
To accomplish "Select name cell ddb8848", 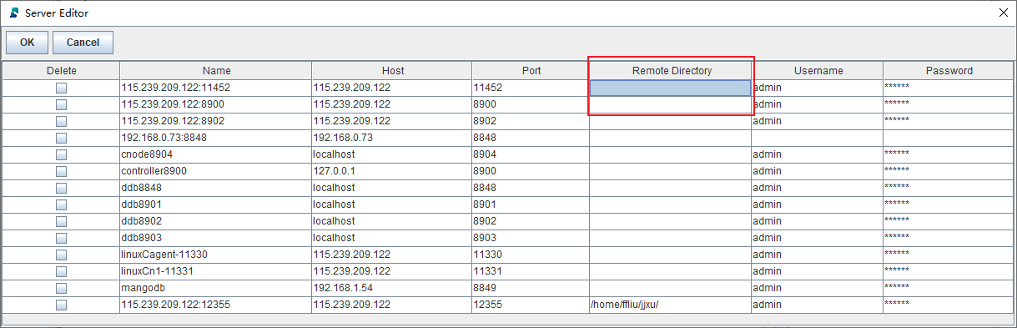I will (216, 188).
